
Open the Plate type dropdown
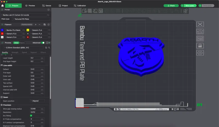(31, 19)
